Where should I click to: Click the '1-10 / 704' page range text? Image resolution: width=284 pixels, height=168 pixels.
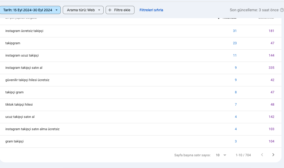(x=243, y=155)
